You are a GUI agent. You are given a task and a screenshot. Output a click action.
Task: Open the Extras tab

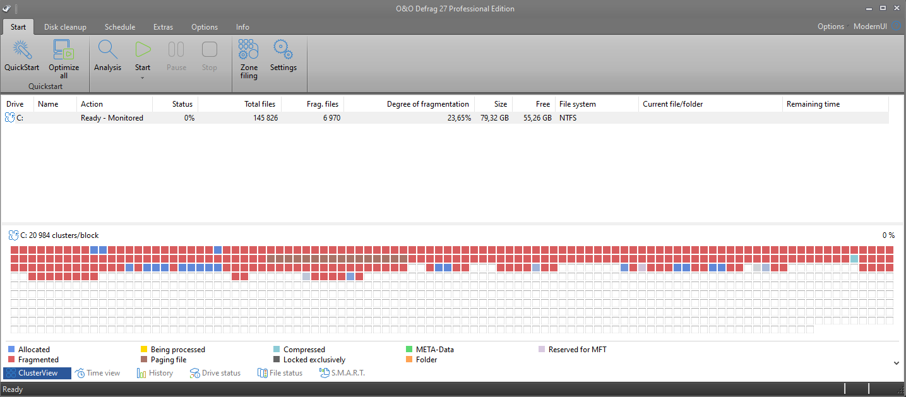coord(163,27)
